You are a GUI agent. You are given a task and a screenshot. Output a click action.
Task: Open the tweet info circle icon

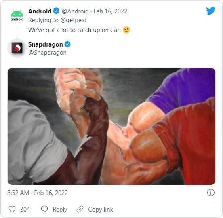(x=210, y=193)
